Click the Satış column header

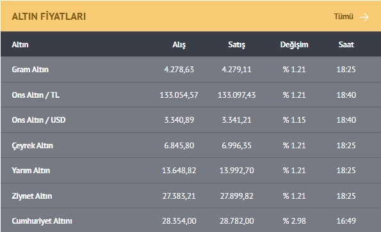point(236,45)
